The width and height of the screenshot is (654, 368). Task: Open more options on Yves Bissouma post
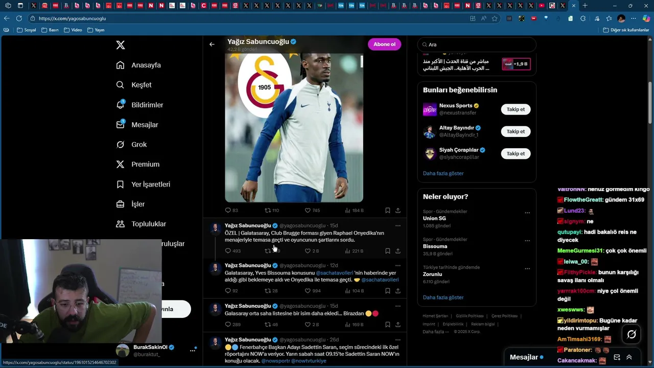click(398, 265)
